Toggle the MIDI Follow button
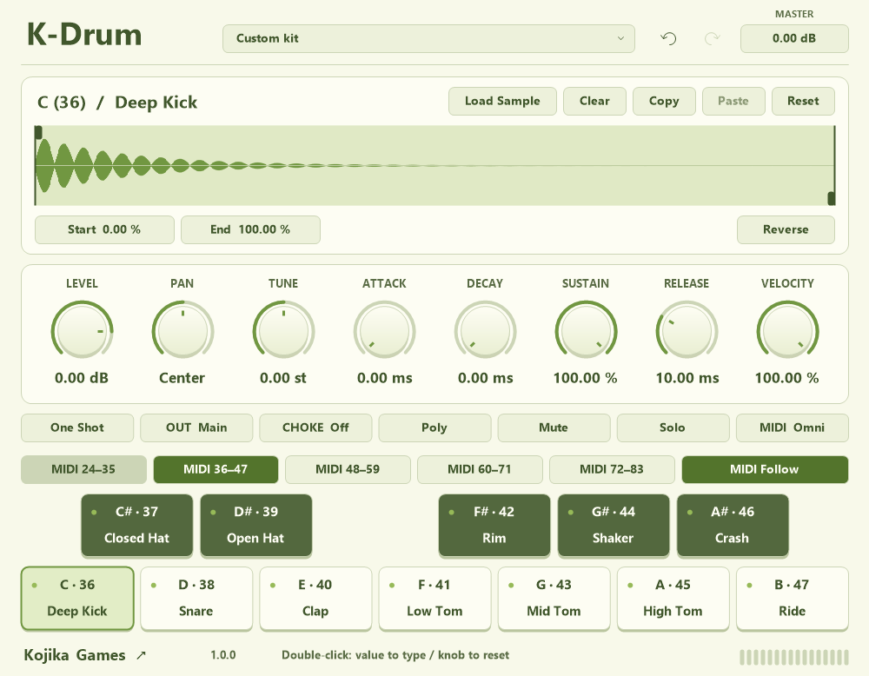Image resolution: width=869 pixels, height=676 pixels. point(765,469)
